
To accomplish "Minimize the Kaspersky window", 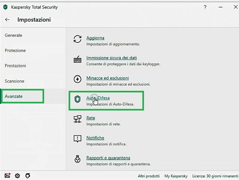I will click(220, 7).
